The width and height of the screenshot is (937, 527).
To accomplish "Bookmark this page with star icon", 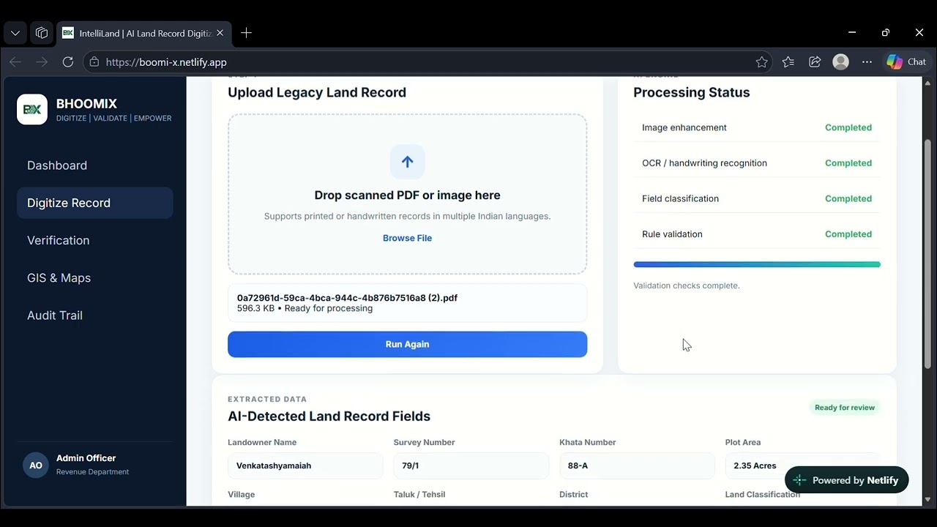I will (762, 62).
